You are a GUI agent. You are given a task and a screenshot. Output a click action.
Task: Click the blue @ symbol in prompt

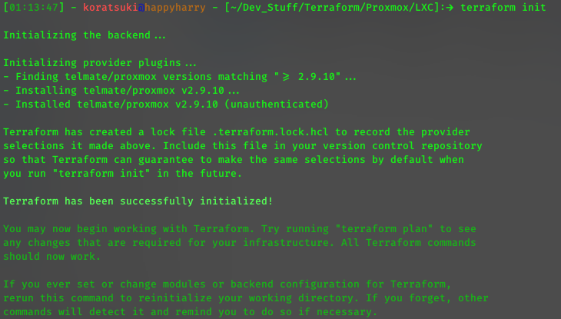pyautogui.click(x=141, y=7)
